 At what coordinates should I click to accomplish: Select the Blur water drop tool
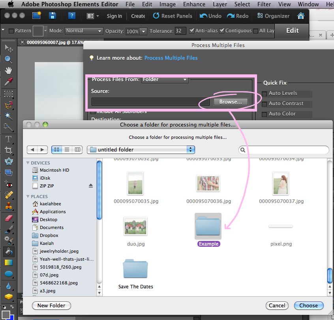click(9, 286)
